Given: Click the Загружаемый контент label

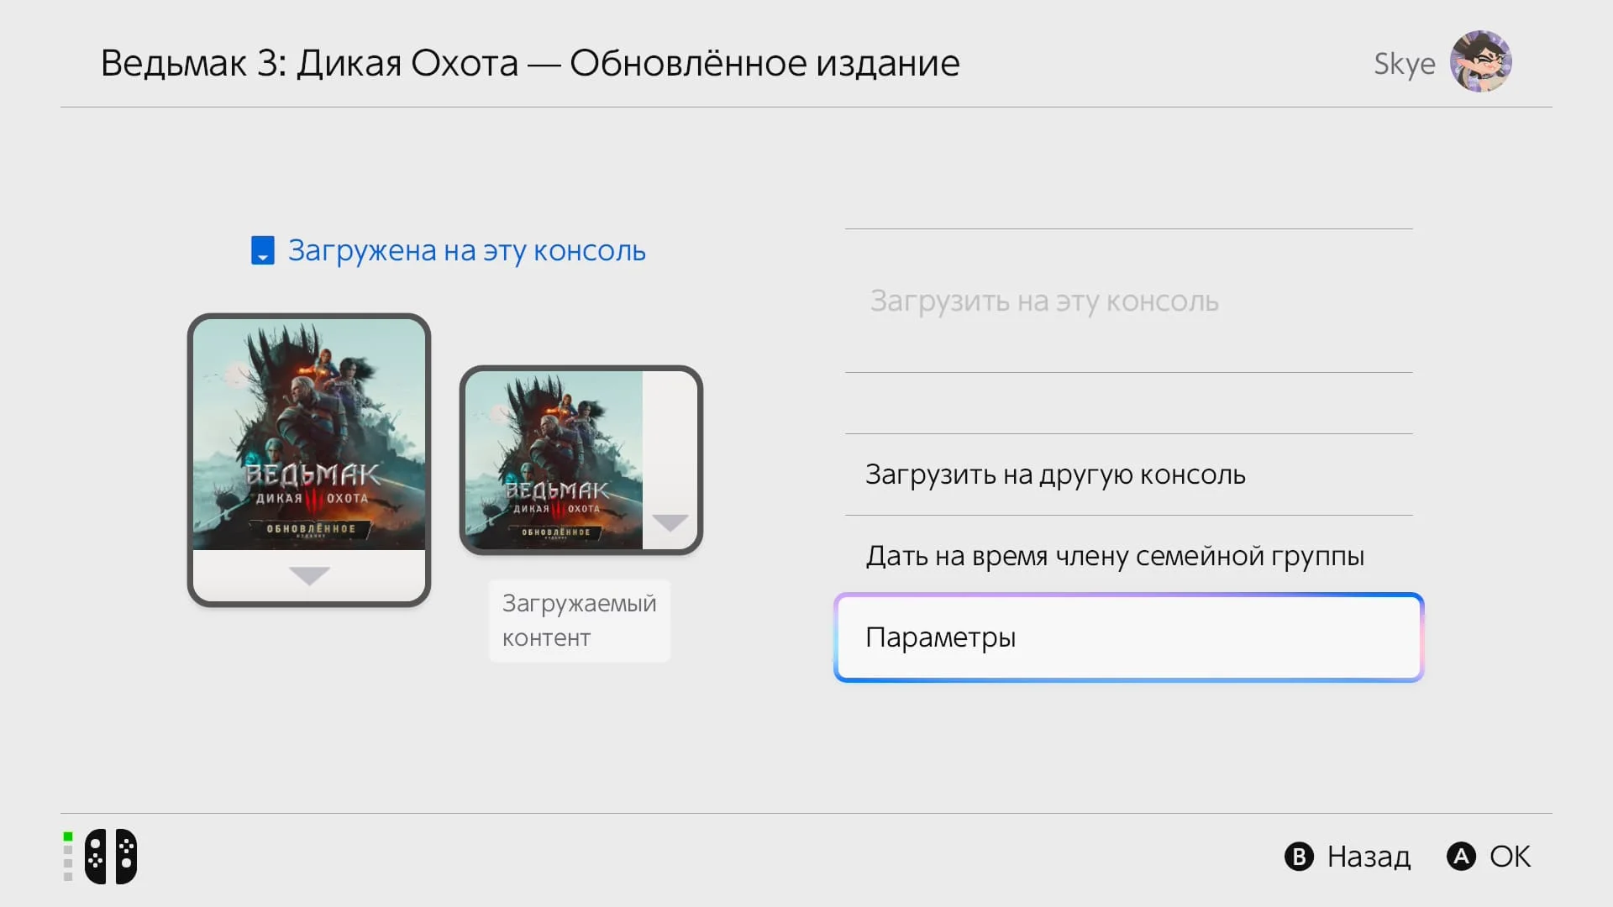Looking at the screenshot, I should tap(580, 621).
